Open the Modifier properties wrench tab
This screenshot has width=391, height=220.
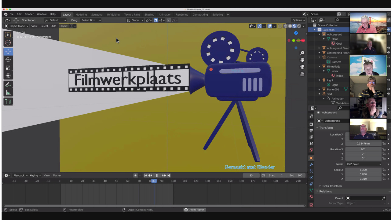311,165
